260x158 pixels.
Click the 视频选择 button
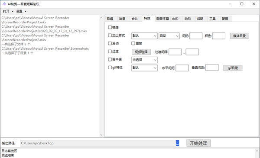click(141, 52)
